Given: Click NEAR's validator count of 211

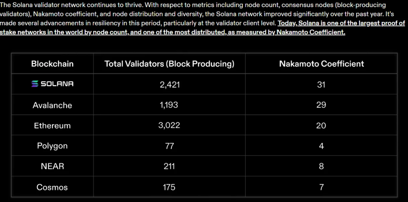Looking at the screenshot, I should 169,167.
